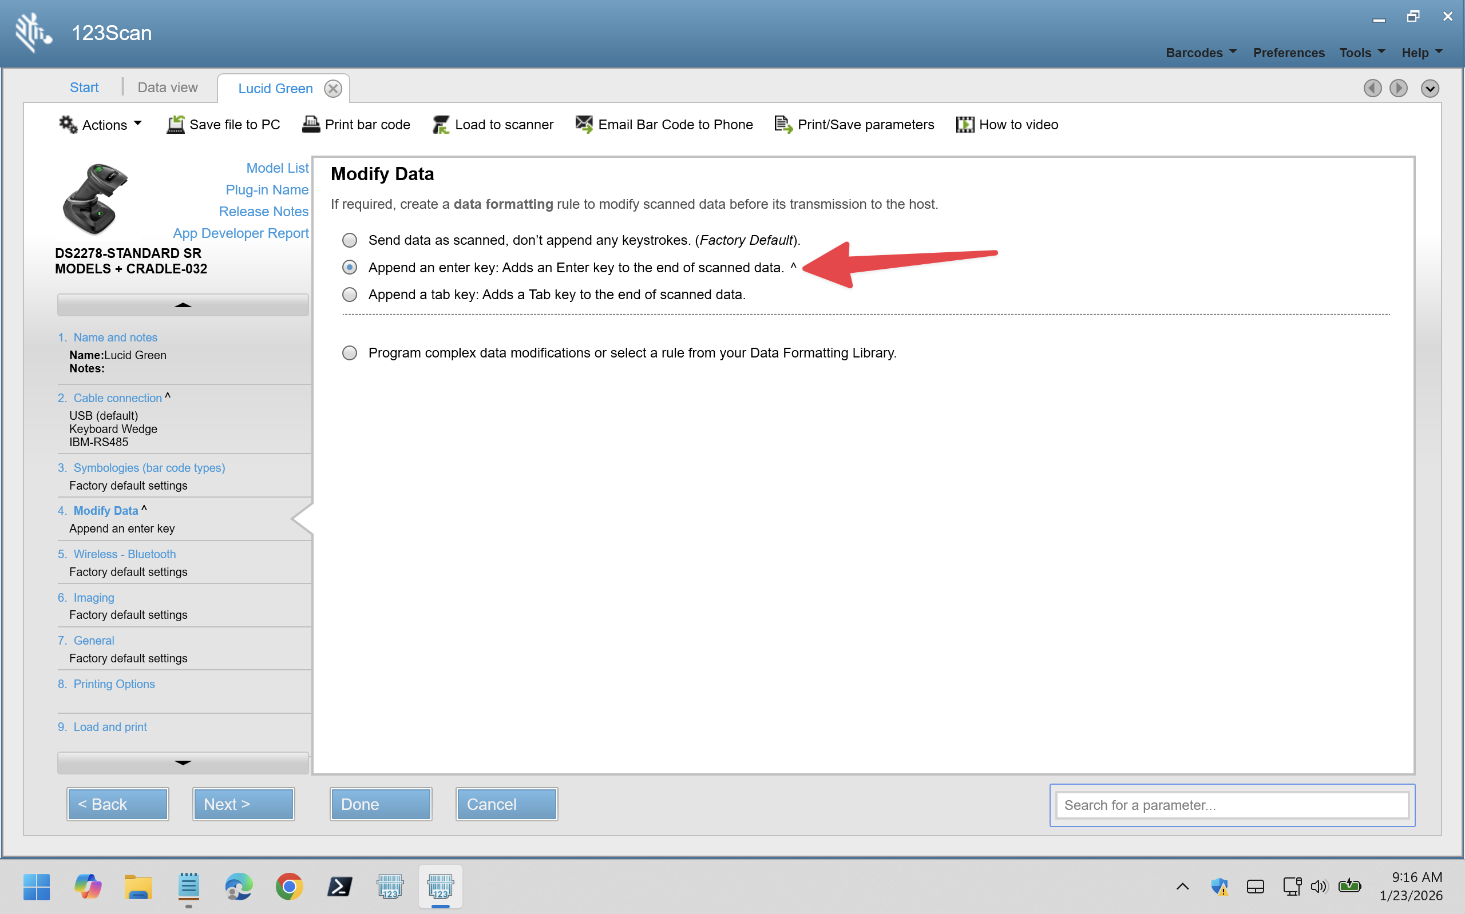Expand the Barcodes menu
This screenshot has width=1465, height=914.
point(1200,53)
